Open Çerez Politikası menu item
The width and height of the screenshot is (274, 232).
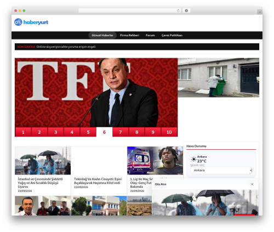pos(172,35)
